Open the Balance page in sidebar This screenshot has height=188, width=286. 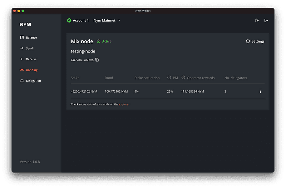(x=31, y=38)
